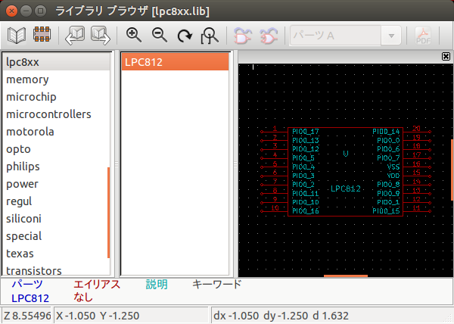Select the opto library

(x=56, y=149)
